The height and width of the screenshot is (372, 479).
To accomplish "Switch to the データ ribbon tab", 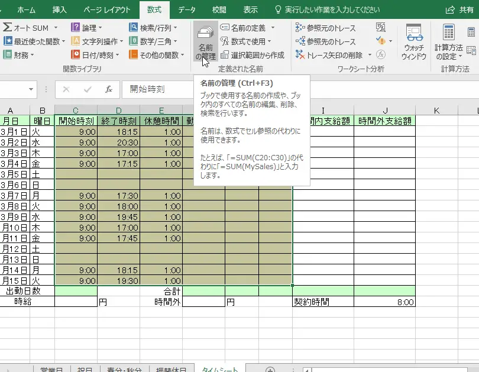I will click(187, 9).
